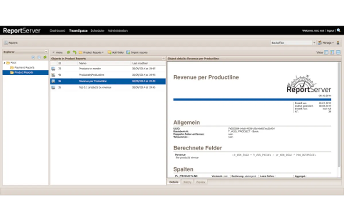Select the Payment Reports folder
Viewport: 344px width, 221px height.
coord(22,68)
